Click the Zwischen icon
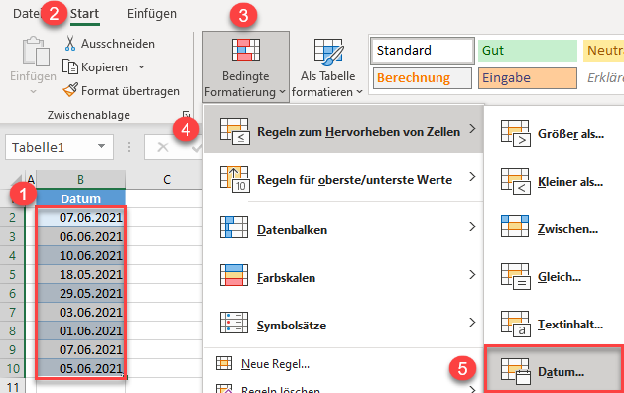624x393 pixels. (x=515, y=226)
